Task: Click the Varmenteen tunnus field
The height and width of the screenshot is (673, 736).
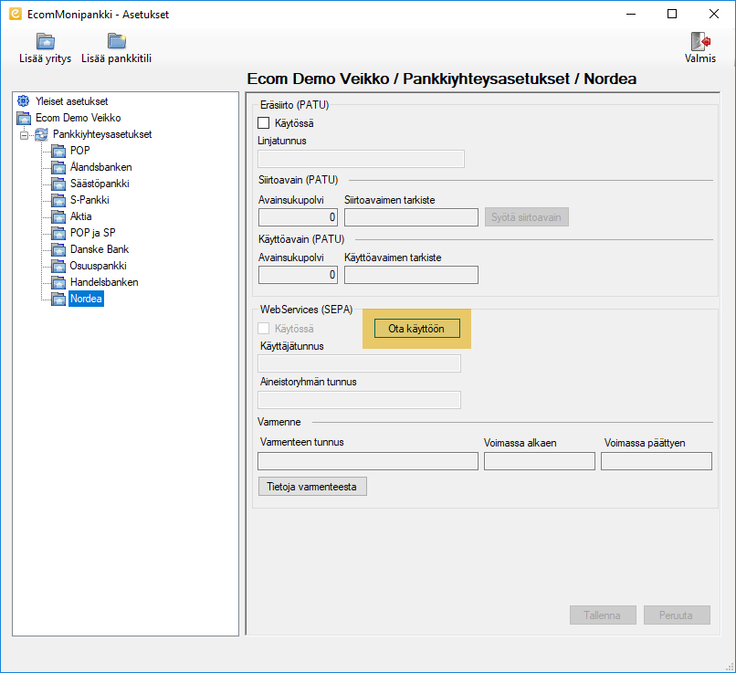Action: tap(367, 461)
